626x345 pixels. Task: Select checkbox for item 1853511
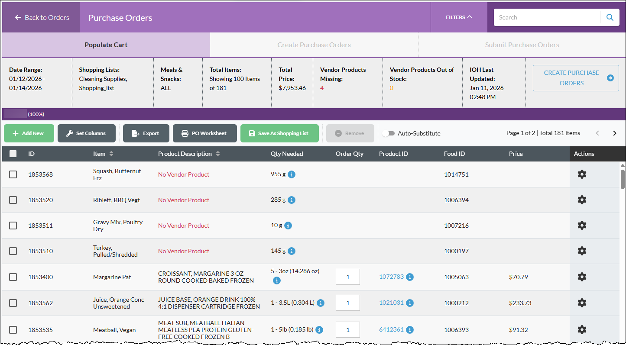(x=13, y=226)
